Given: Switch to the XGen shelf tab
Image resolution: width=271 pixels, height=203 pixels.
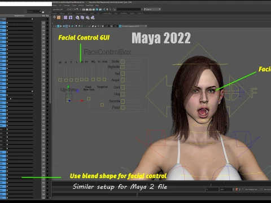Looking at the screenshot, I should (x=92, y=14).
